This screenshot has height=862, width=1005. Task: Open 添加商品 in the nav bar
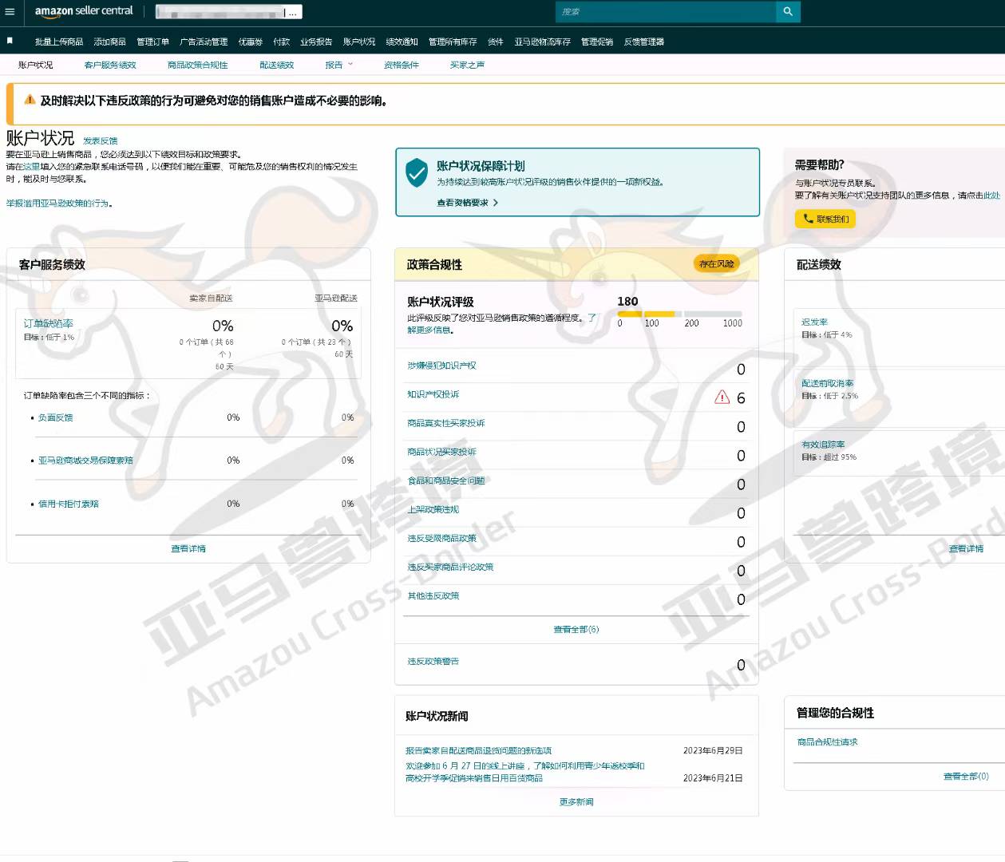click(109, 42)
